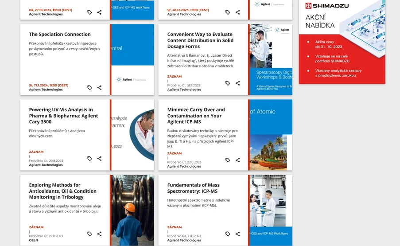Click turbine worker thumbnail on Exploring Methods card
Screen dimensions: 400x246
tap(132, 210)
